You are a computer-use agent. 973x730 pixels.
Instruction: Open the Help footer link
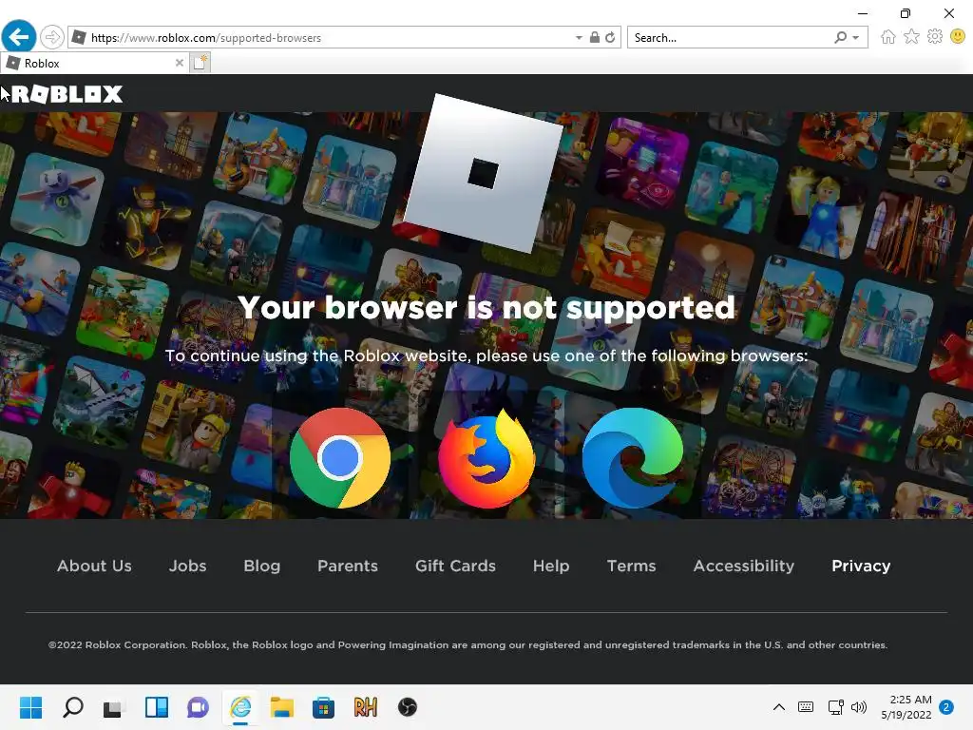(551, 566)
